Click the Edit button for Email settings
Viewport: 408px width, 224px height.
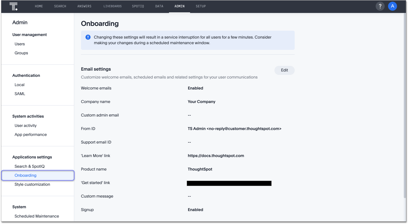pyautogui.click(x=284, y=70)
